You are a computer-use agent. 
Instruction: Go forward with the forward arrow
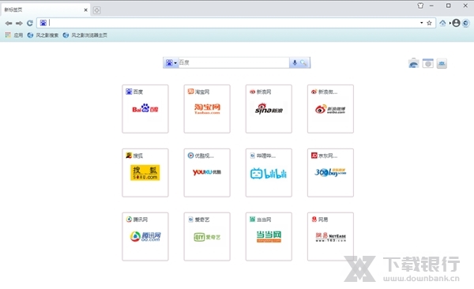pyautogui.click(x=19, y=23)
